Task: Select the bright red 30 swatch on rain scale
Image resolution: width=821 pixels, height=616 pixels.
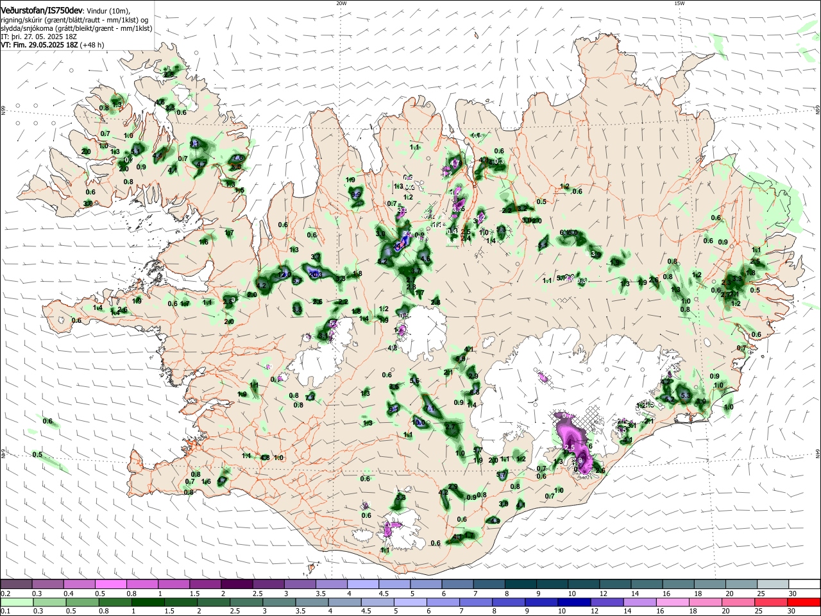Action: click(x=804, y=603)
